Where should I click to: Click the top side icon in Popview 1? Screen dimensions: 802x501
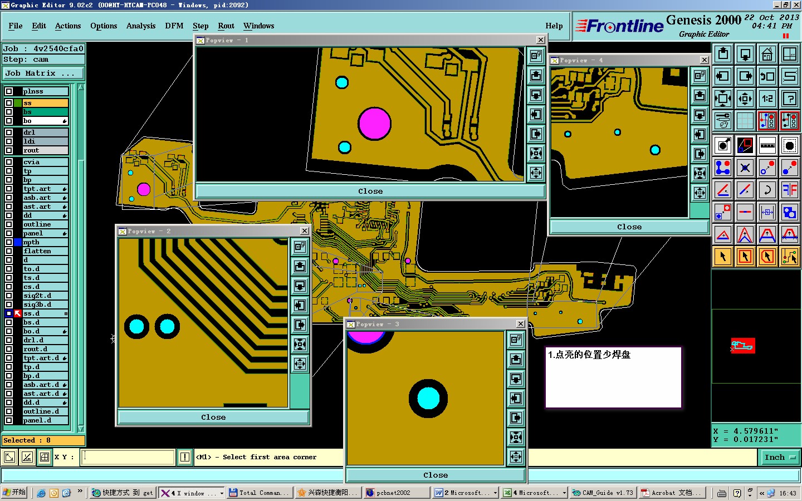point(536,56)
